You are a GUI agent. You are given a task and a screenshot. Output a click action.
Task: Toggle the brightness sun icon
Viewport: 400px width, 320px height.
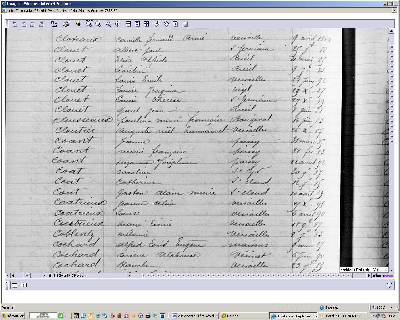[x=389, y=285]
